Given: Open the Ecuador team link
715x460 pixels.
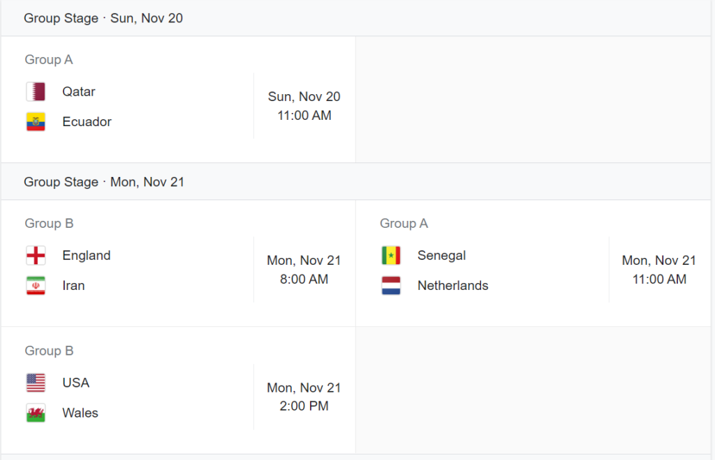Looking at the screenshot, I should click(x=87, y=122).
